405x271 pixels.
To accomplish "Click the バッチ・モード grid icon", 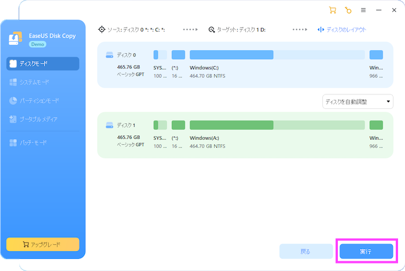I will pos(13,143).
